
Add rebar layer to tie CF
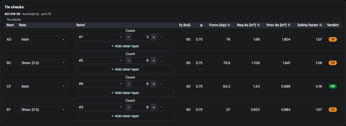(125, 93)
